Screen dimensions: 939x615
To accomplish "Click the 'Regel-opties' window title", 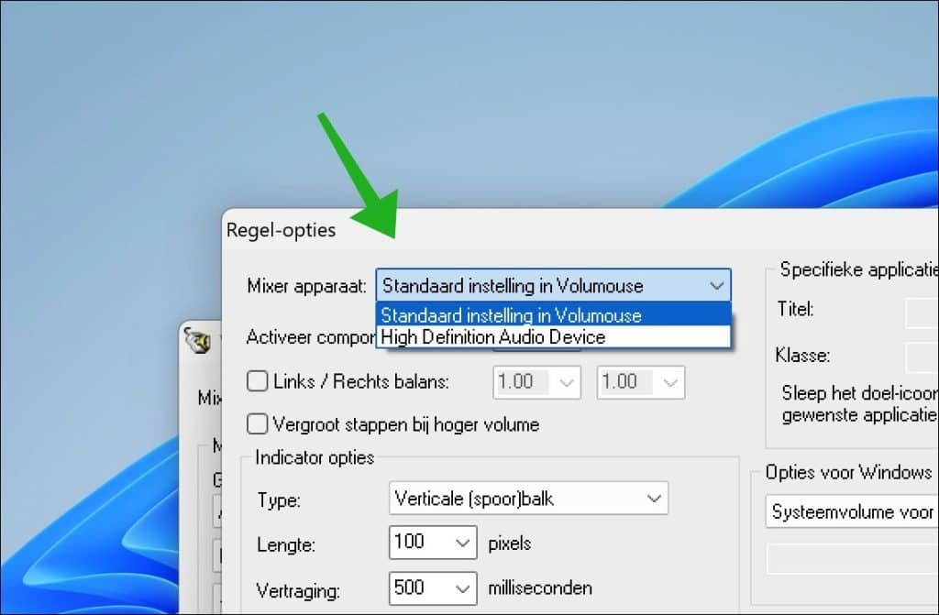I will click(281, 230).
